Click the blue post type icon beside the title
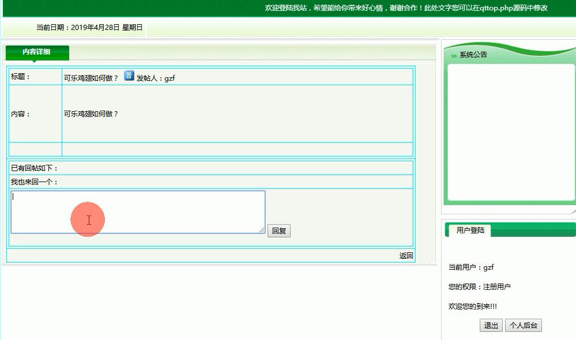The width and height of the screenshot is (576, 340). point(129,76)
